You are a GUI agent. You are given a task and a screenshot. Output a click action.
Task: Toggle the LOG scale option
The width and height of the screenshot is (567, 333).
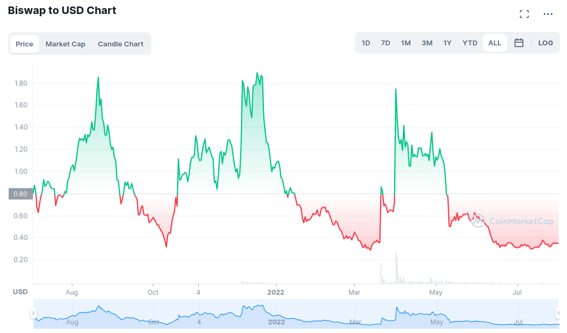545,43
